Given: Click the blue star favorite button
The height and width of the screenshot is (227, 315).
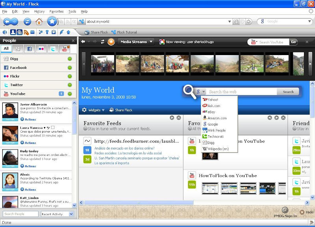Looking at the screenshot, I should (52, 21).
